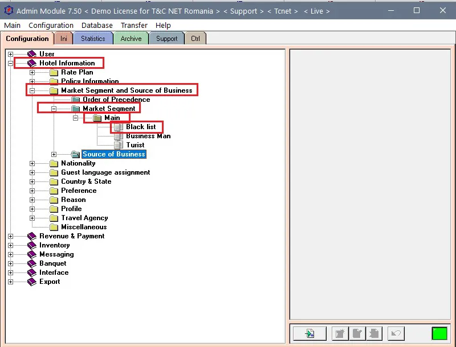Expand the Messaging node
The width and height of the screenshot is (456, 347).
tap(10, 254)
